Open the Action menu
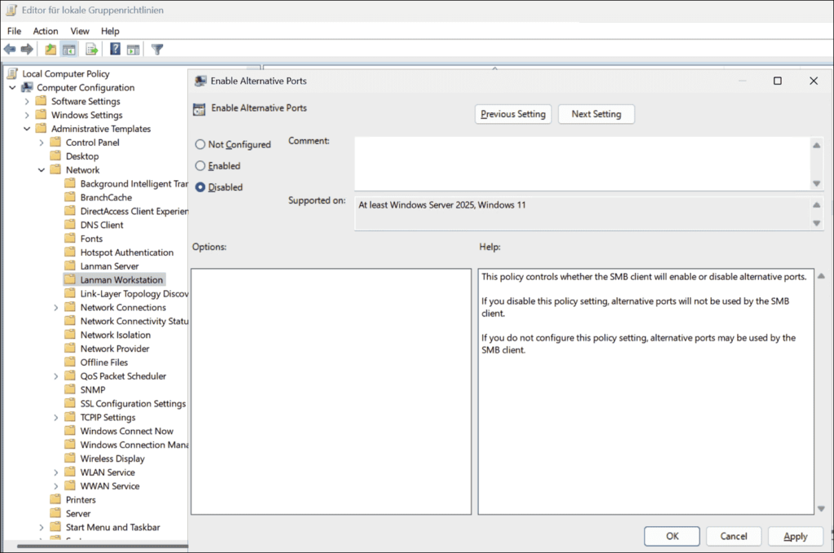The image size is (834, 553). [x=46, y=31]
